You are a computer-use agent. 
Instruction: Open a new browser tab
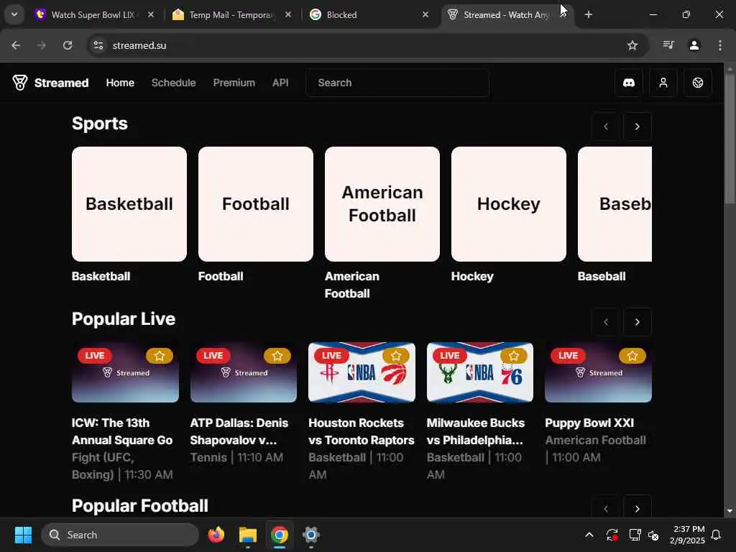point(588,14)
